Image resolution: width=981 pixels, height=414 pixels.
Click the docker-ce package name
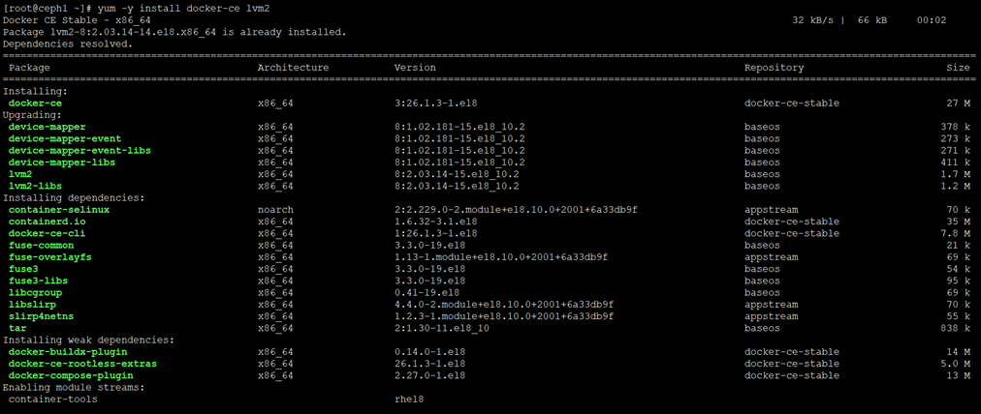pos(35,103)
